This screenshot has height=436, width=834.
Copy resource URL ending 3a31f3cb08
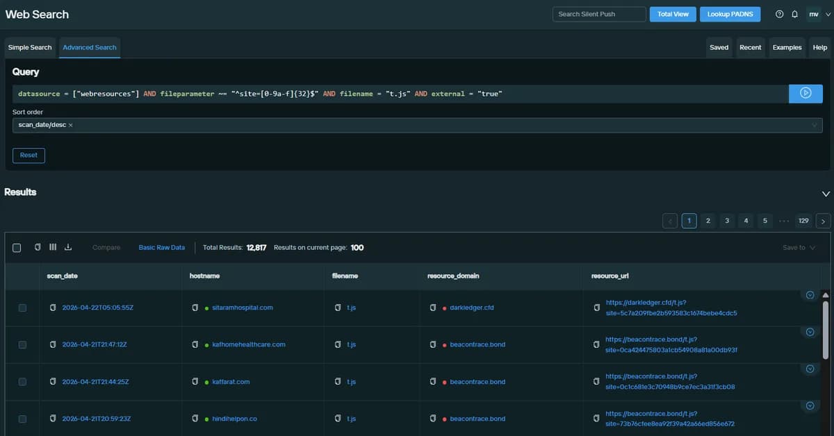click(597, 382)
